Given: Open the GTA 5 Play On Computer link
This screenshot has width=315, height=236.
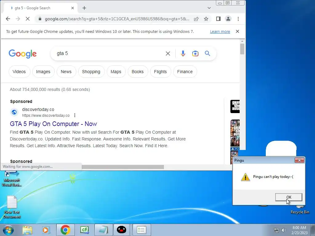Looking at the screenshot, I should coord(54,124).
